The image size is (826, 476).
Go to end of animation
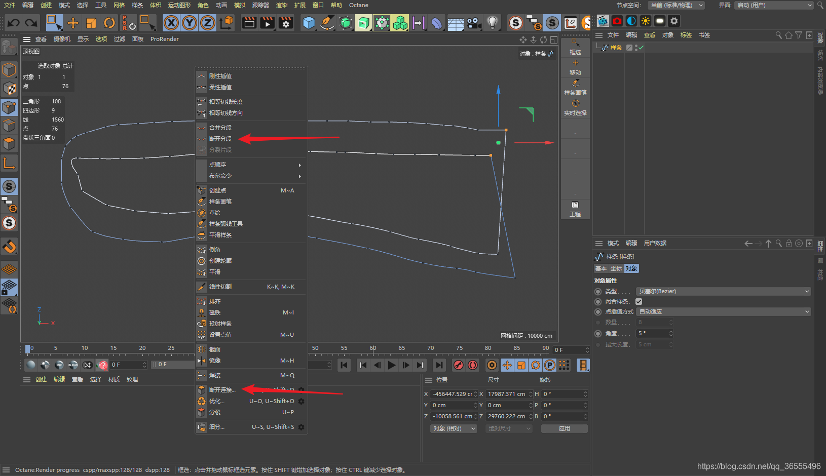(x=439, y=365)
